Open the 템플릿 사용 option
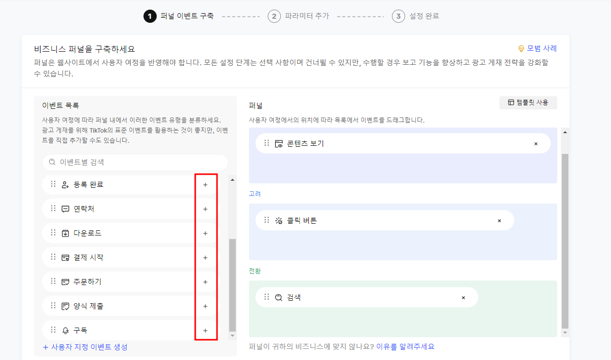 528,102
